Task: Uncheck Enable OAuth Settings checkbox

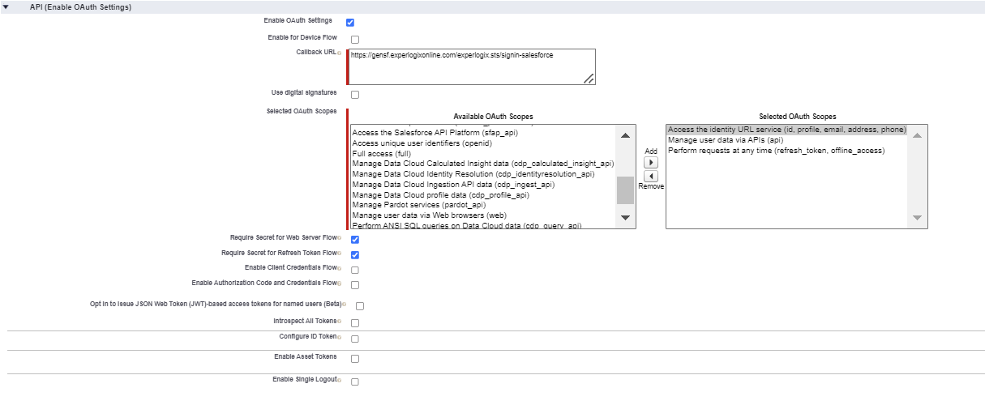Action: pos(350,23)
